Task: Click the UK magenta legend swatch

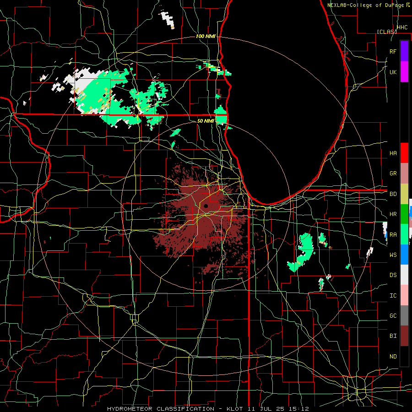Action: pos(404,72)
